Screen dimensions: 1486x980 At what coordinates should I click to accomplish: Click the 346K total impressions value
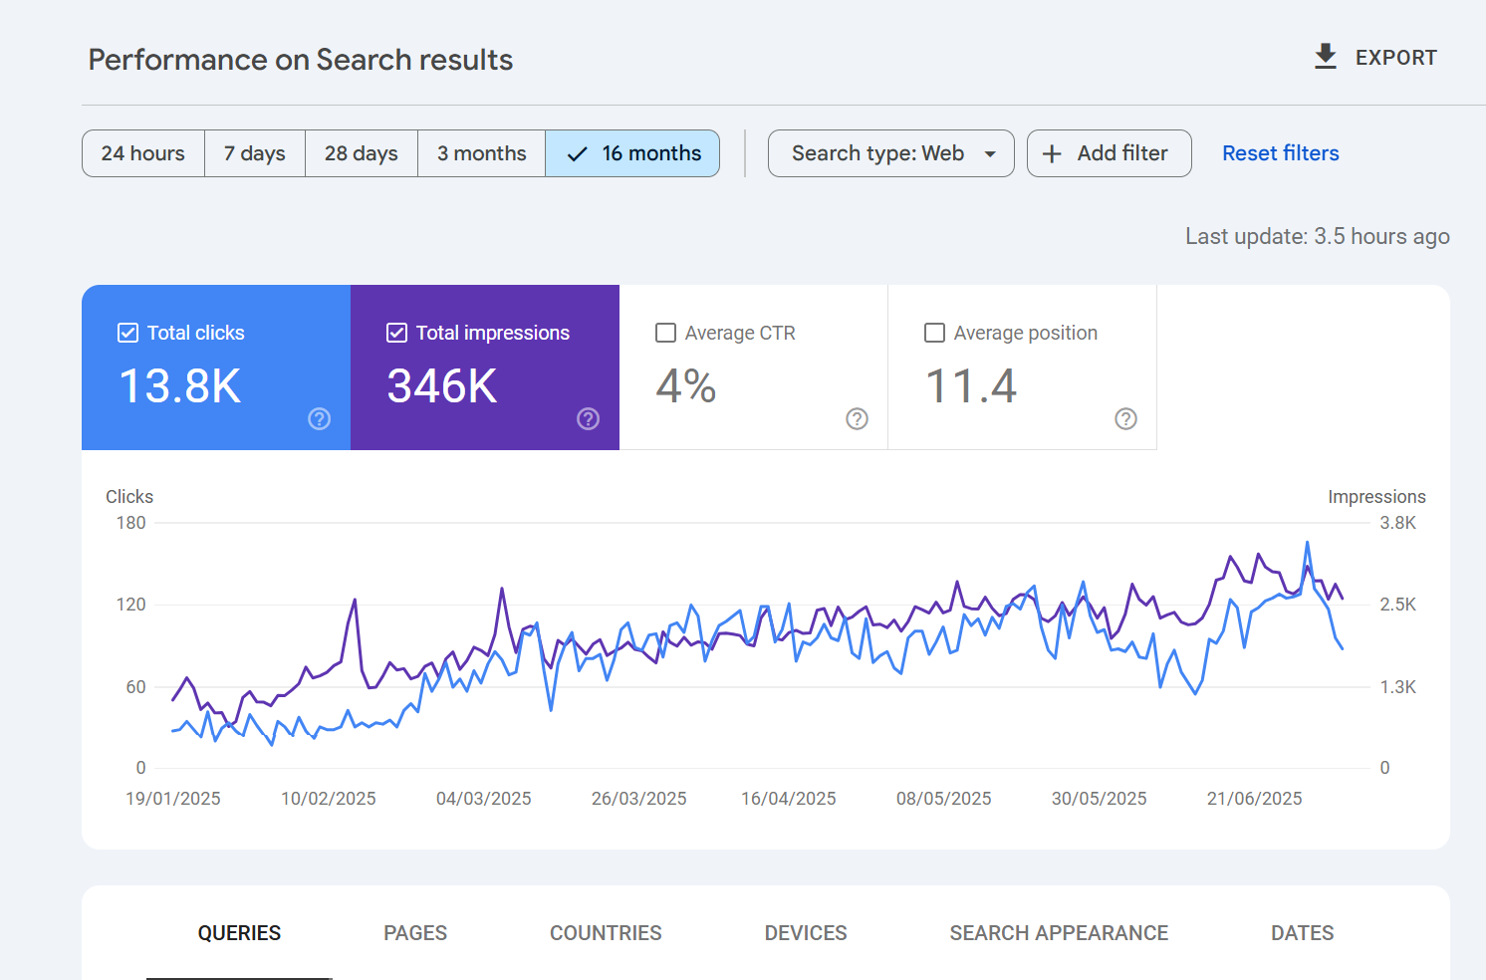pos(442,386)
